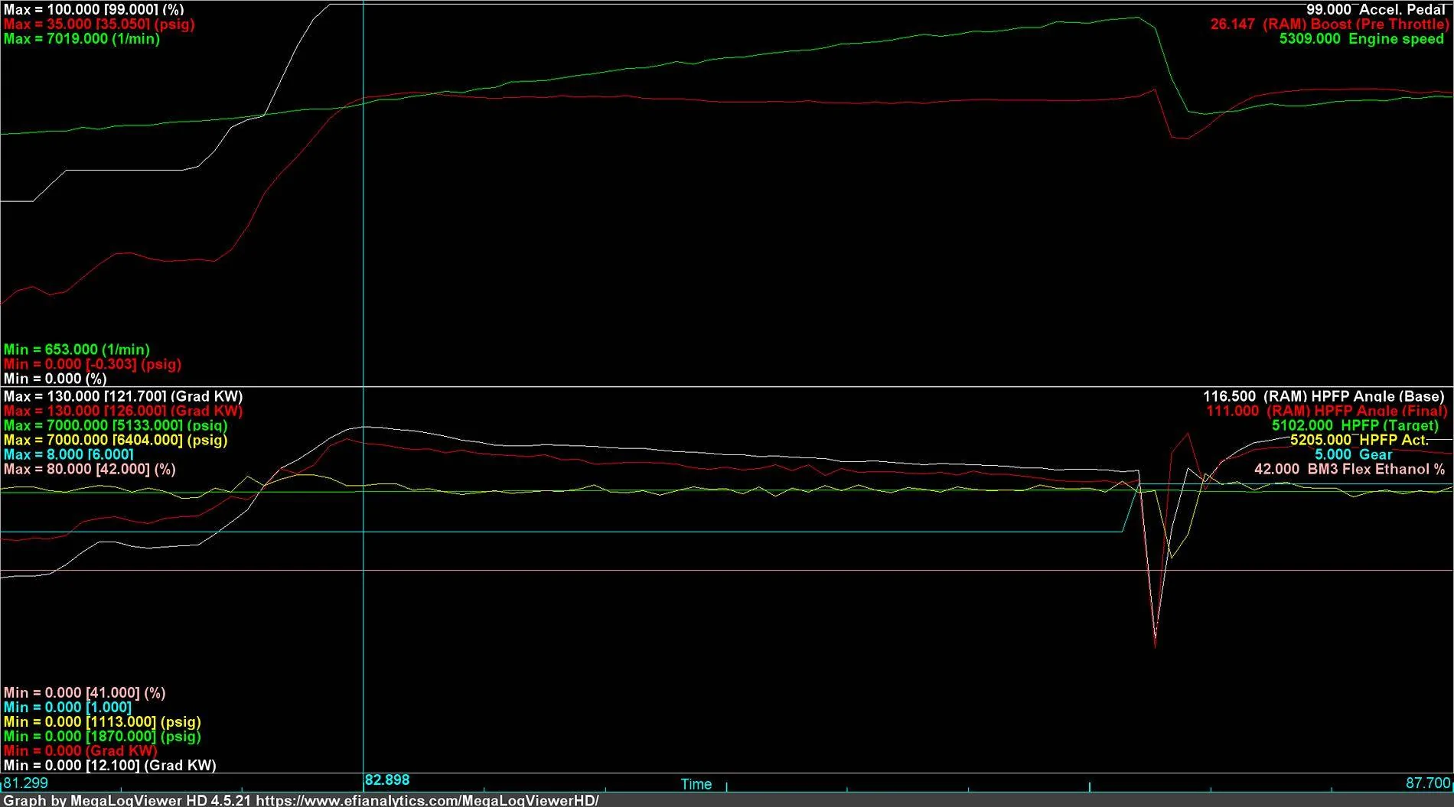Click the start time 81.299 label
This screenshot has width=1454, height=807.
[x=25, y=783]
